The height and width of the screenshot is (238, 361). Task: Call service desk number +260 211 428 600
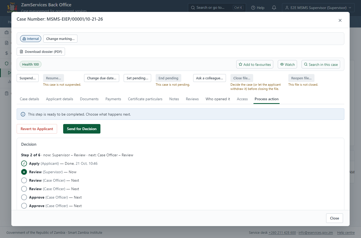coord(282,233)
